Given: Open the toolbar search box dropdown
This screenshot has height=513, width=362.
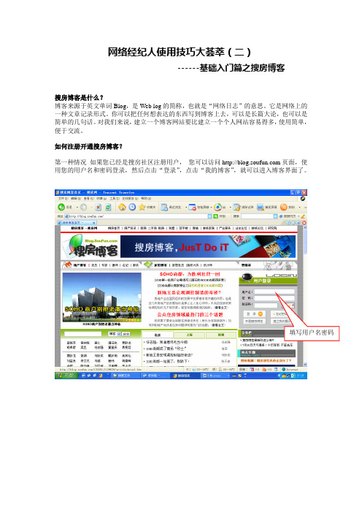Looking at the screenshot, I should [x=275, y=216].
